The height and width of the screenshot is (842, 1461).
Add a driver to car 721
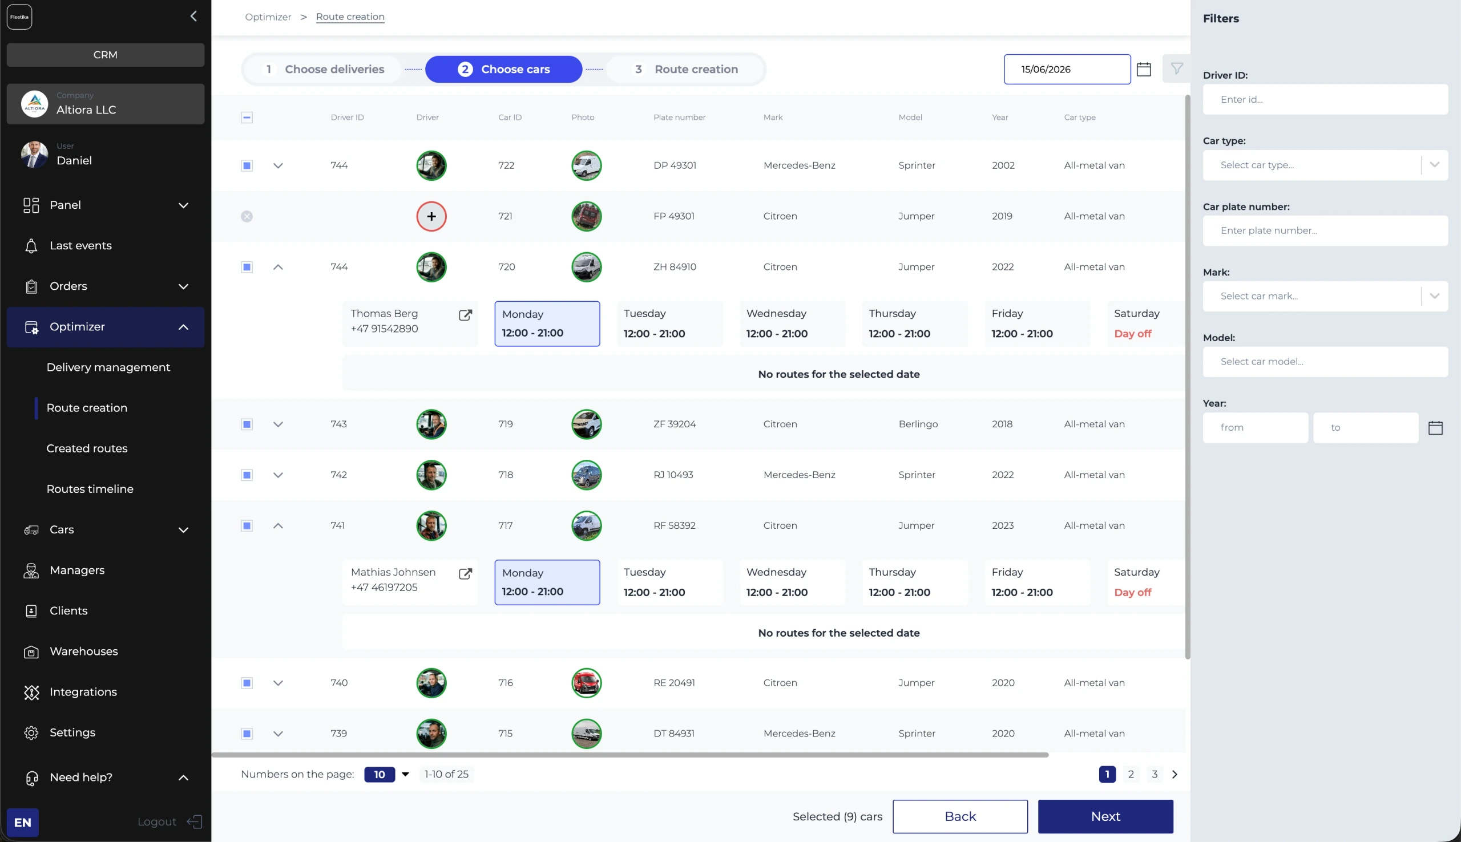431,216
